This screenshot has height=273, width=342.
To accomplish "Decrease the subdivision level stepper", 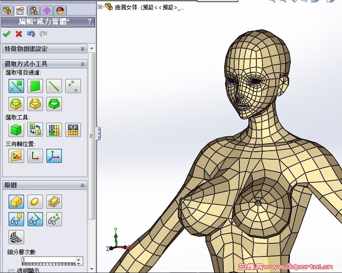I will point(79,263).
